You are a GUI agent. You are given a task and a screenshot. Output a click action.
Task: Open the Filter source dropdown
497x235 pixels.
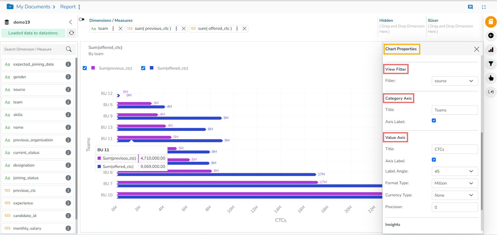pyautogui.click(x=454, y=81)
